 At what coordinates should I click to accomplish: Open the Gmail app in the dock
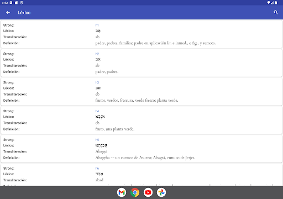point(122,192)
